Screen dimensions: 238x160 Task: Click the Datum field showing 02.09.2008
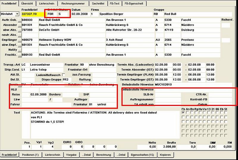[81, 14]
